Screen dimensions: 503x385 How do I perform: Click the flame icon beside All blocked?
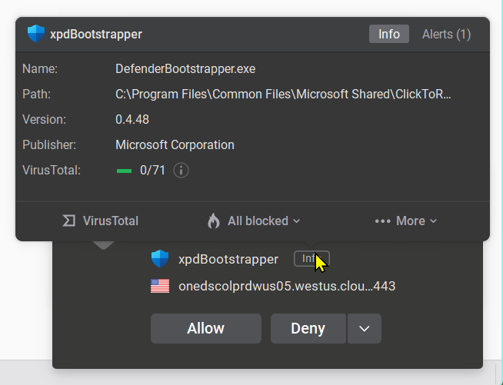(214, 221)
